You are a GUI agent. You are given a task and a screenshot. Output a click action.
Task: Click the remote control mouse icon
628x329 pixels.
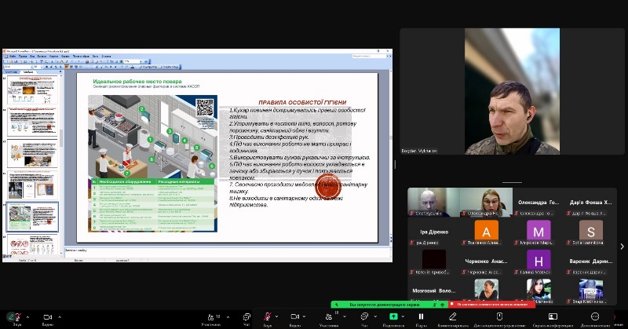click(x=499, y=316)
